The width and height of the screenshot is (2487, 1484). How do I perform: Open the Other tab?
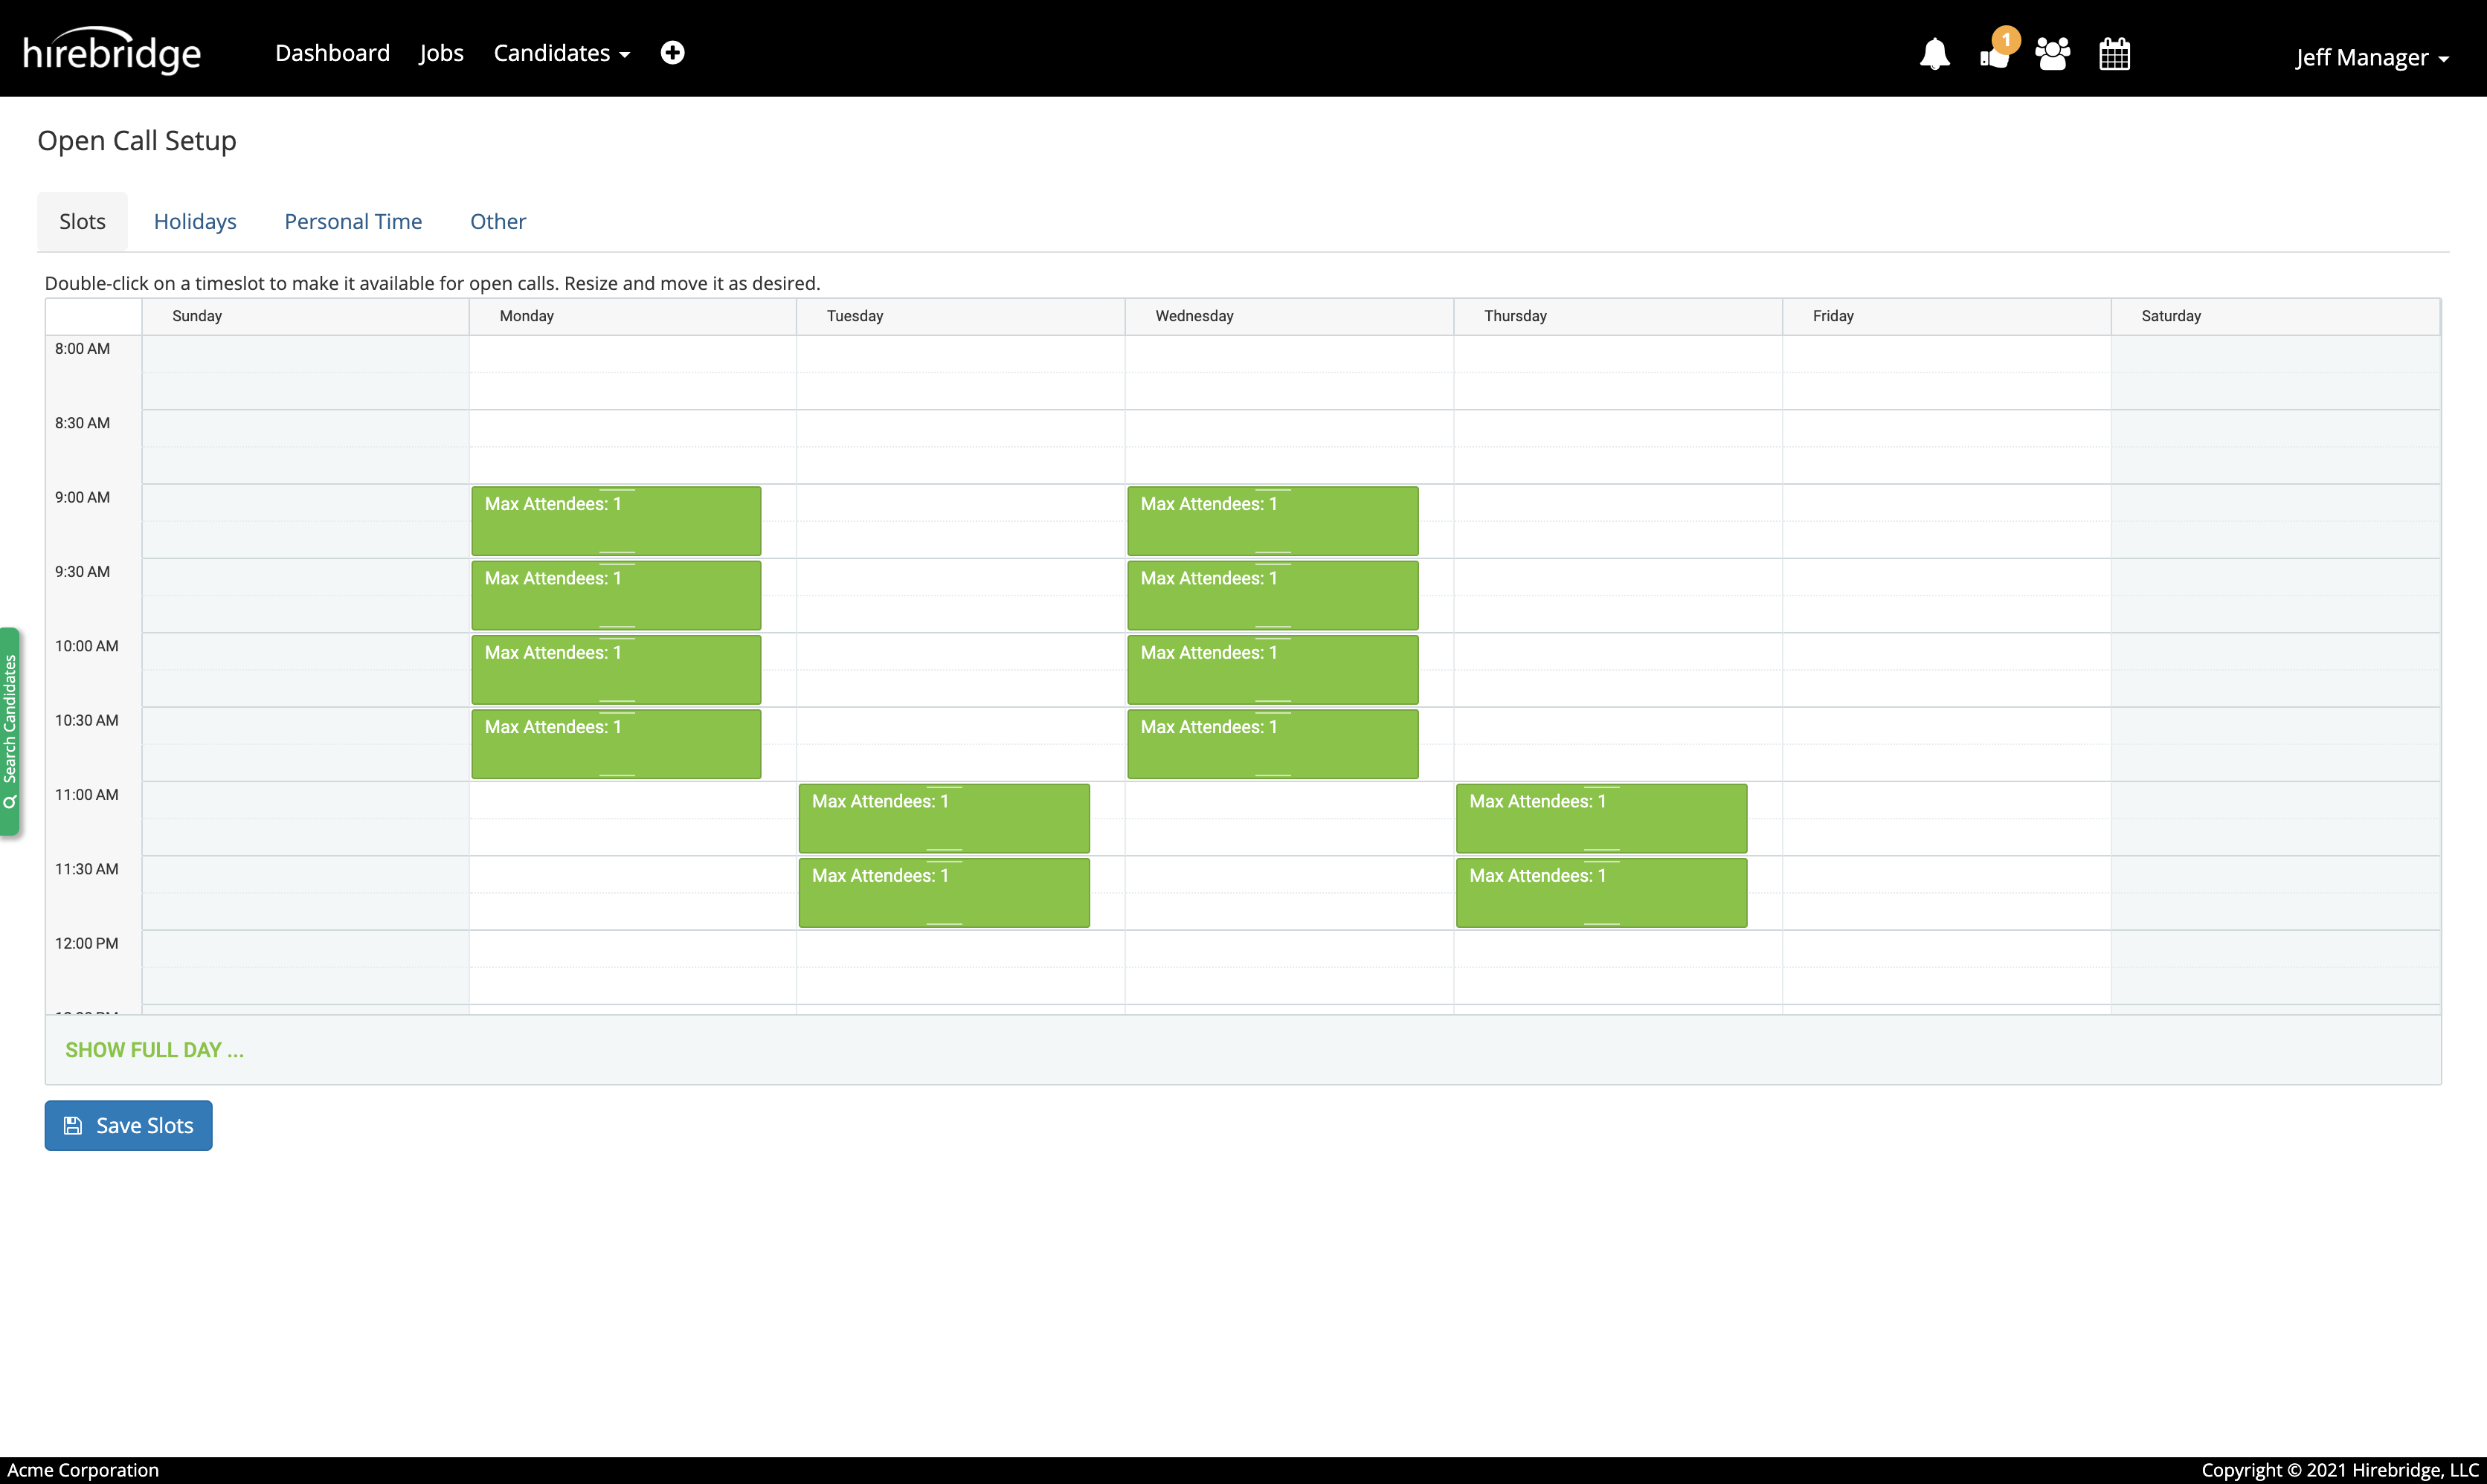point(498,221)
